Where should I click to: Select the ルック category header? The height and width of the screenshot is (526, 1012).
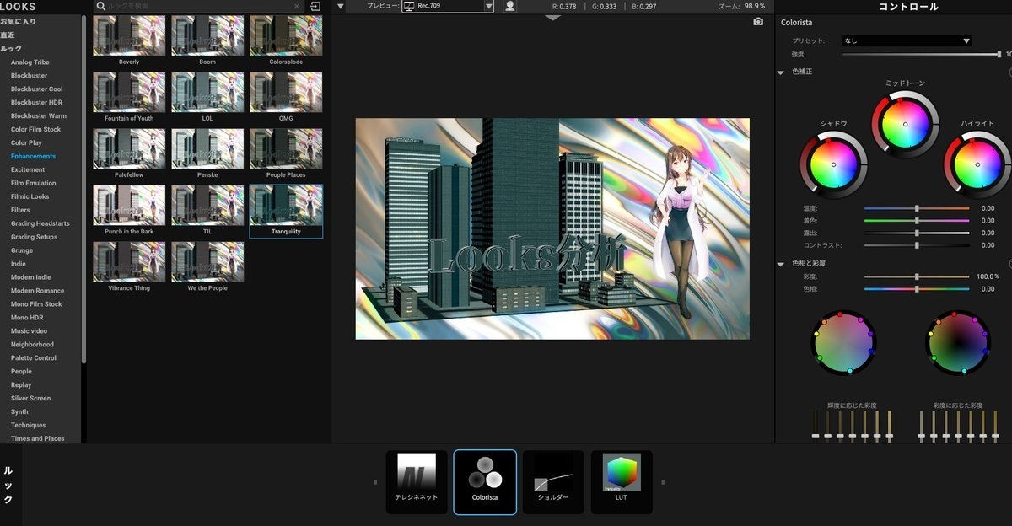tap(11, 48)
